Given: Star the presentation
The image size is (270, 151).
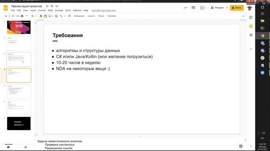Looking at the screenshot, I should tap(47, 6).
